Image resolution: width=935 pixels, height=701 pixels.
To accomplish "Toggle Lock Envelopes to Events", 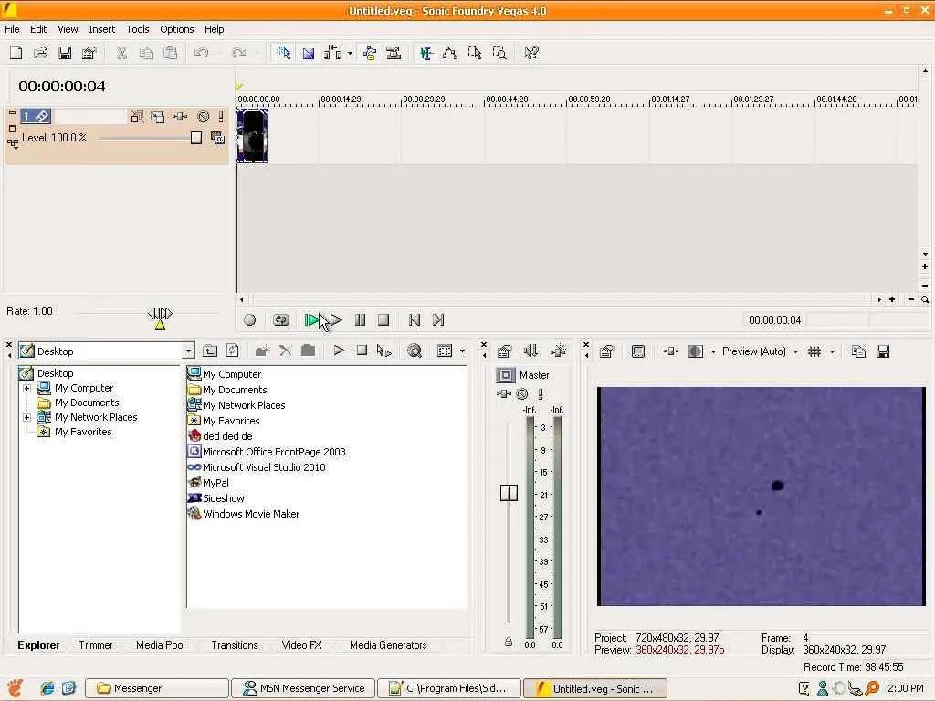I will pos(369,53).
